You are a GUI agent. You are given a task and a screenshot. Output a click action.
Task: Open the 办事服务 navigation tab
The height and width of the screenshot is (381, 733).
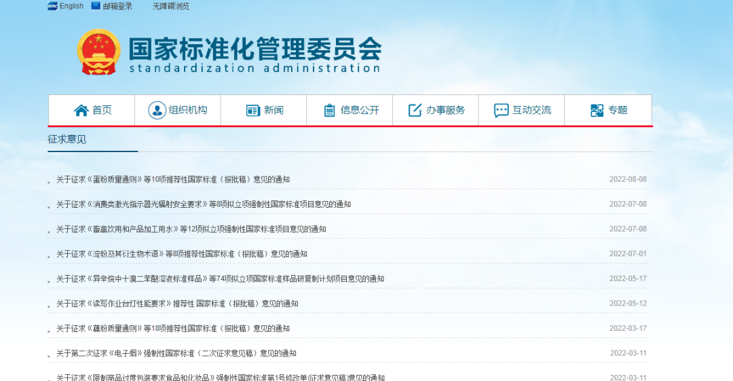click(436, 111)
